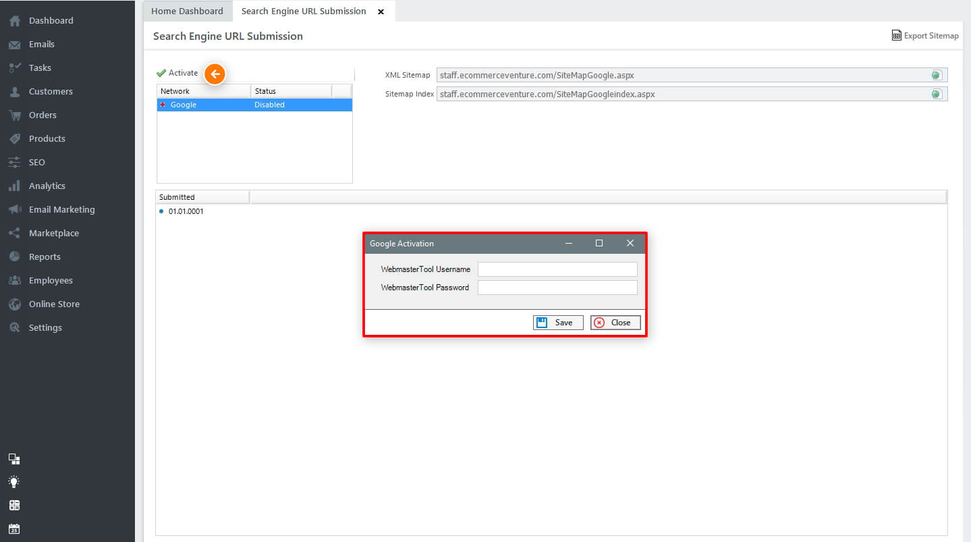Select the 01.01.0001 submitted entry
Screen dimensions: 971x542
click(186, 211)
